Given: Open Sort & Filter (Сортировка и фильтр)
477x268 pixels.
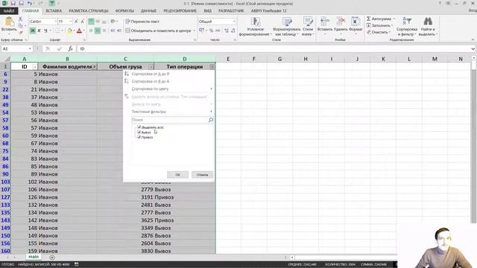Looking at the screenshot, I should point(407,27).
